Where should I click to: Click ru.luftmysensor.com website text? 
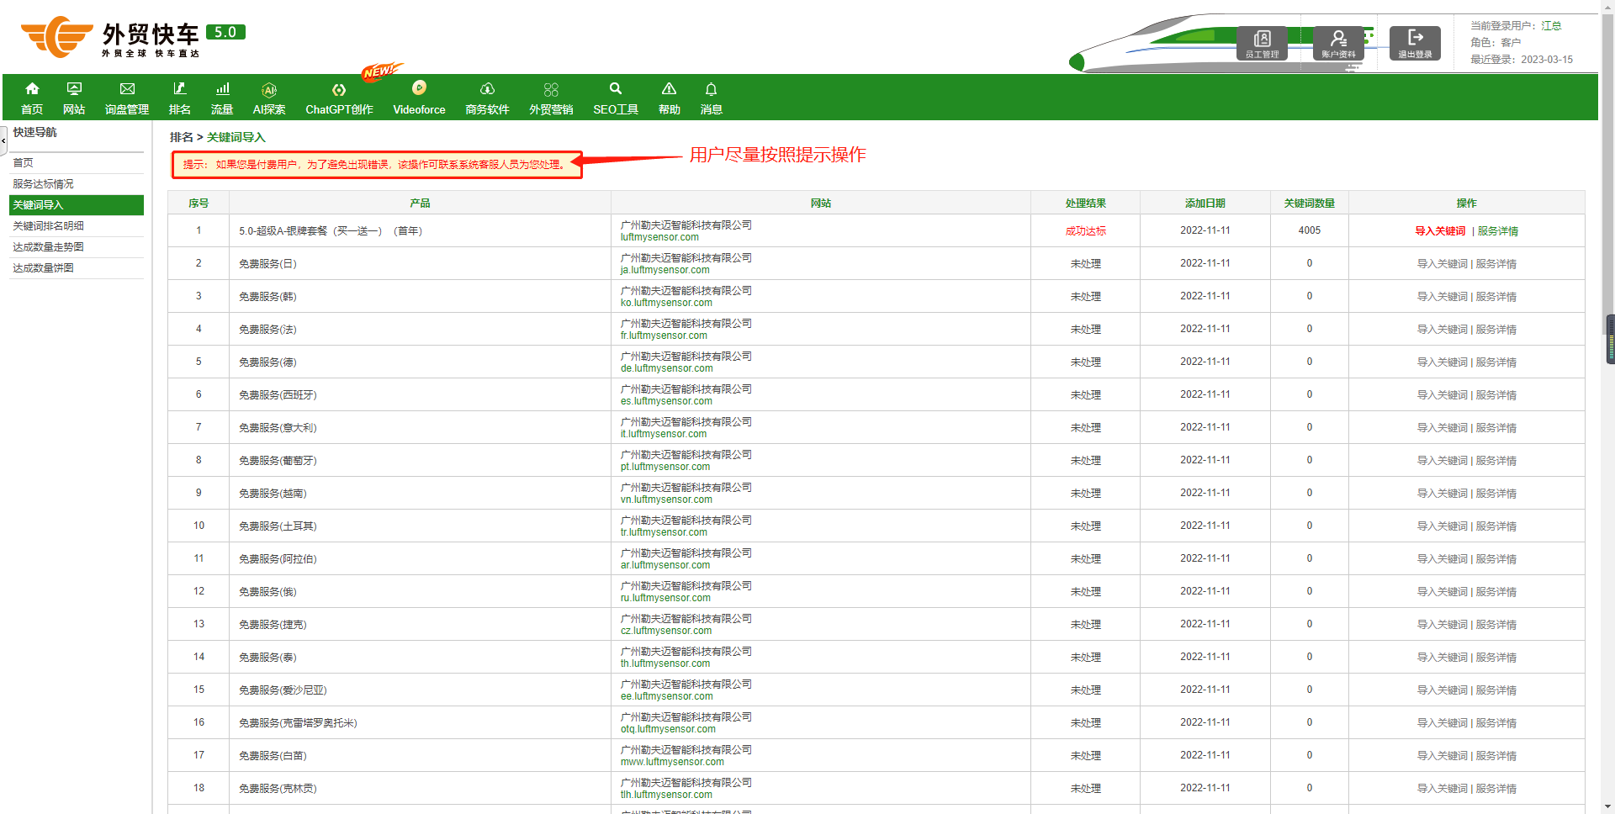[x=665, y=598]
